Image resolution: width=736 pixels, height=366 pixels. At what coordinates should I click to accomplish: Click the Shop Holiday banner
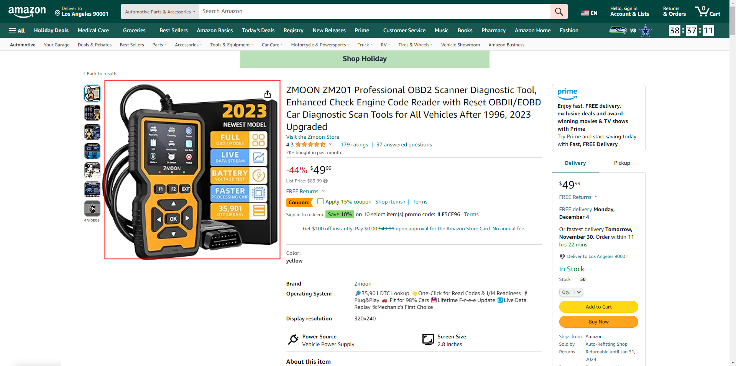click(x=365, y=59)
